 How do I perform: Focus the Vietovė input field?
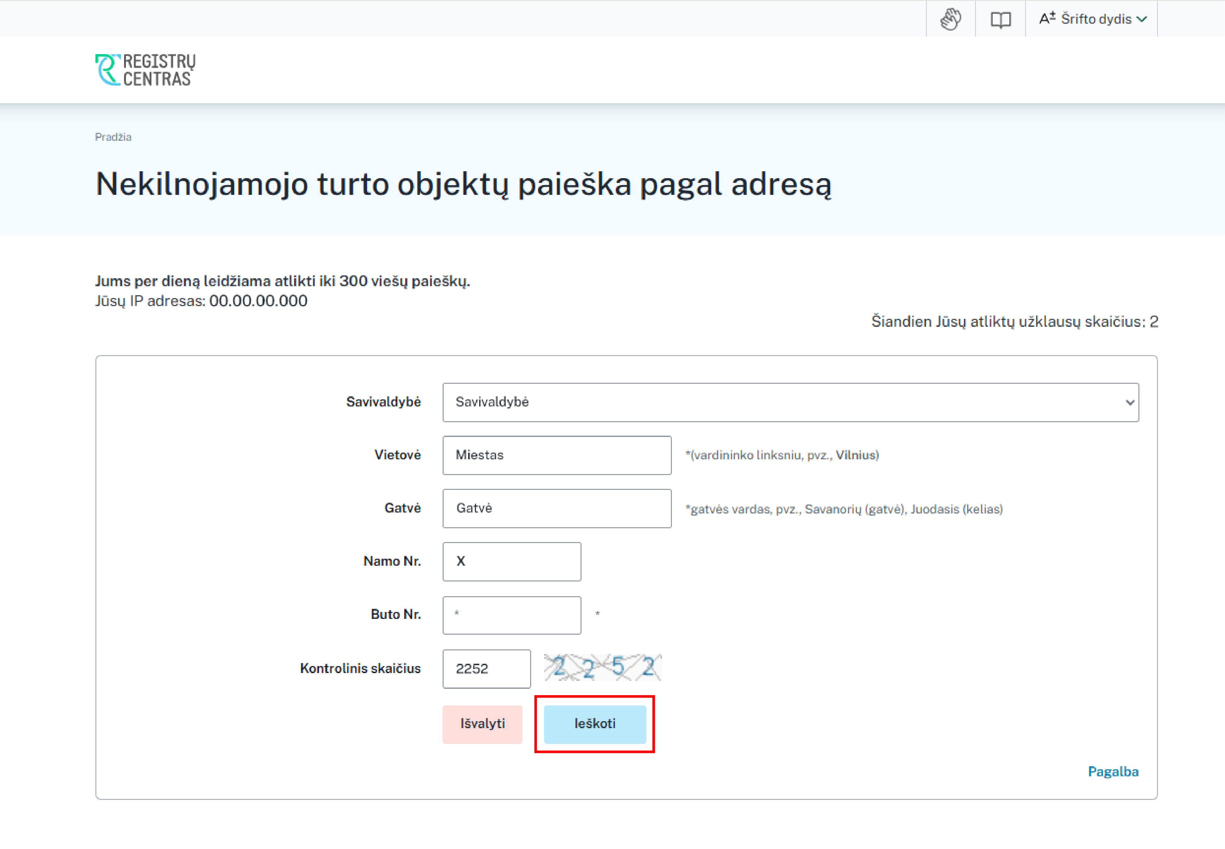coord(557,456)
